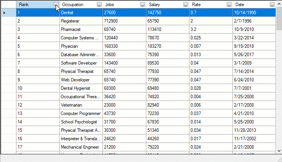Select the 'Physical Therapist A...' cell
Screen dimensions: 282x162
click(81, 130)
